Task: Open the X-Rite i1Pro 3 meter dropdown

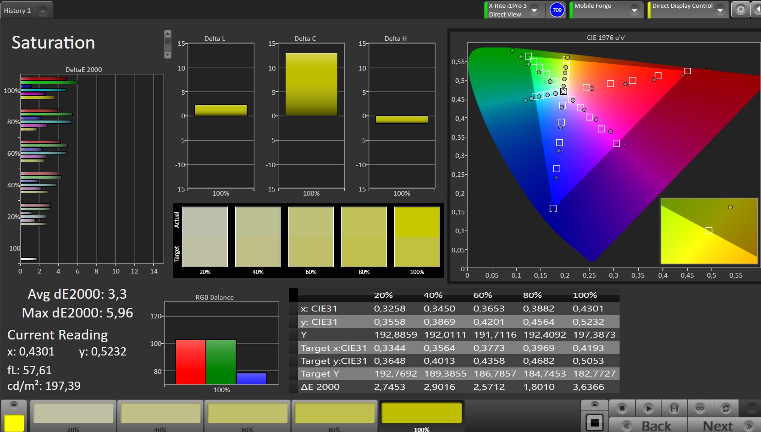Action: click(534, 10)
